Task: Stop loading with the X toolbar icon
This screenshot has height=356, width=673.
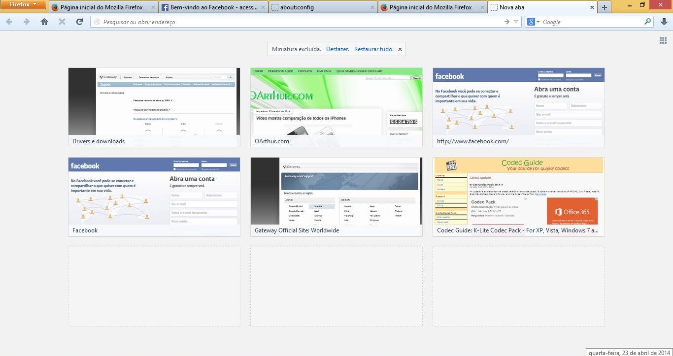Action: click(62, 22)
